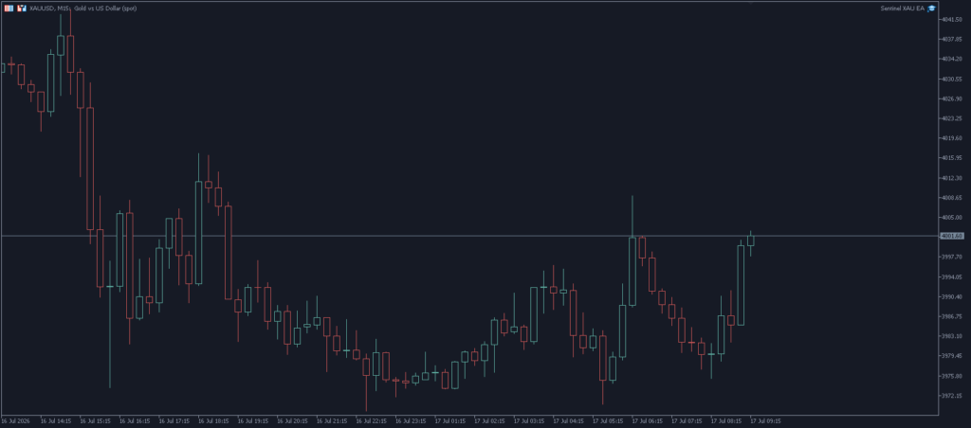
Task: Select the 17 Jul 03:15 time label
Action: point(529,421)
